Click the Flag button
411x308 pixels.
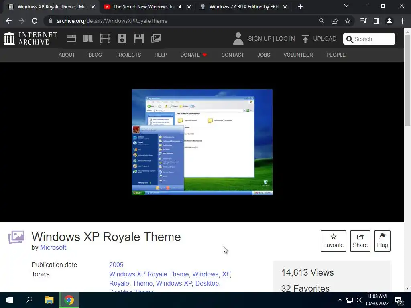[382, 241]
